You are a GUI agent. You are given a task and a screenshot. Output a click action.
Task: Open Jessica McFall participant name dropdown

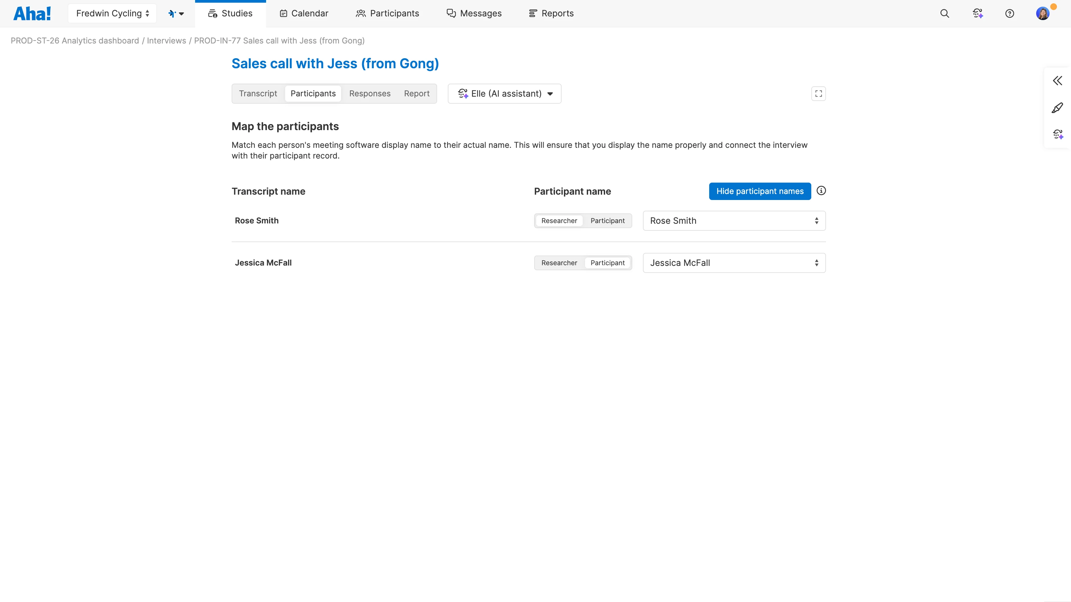point(734,263)
